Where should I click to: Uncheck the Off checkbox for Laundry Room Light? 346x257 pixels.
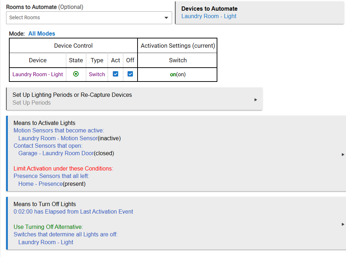130,74
